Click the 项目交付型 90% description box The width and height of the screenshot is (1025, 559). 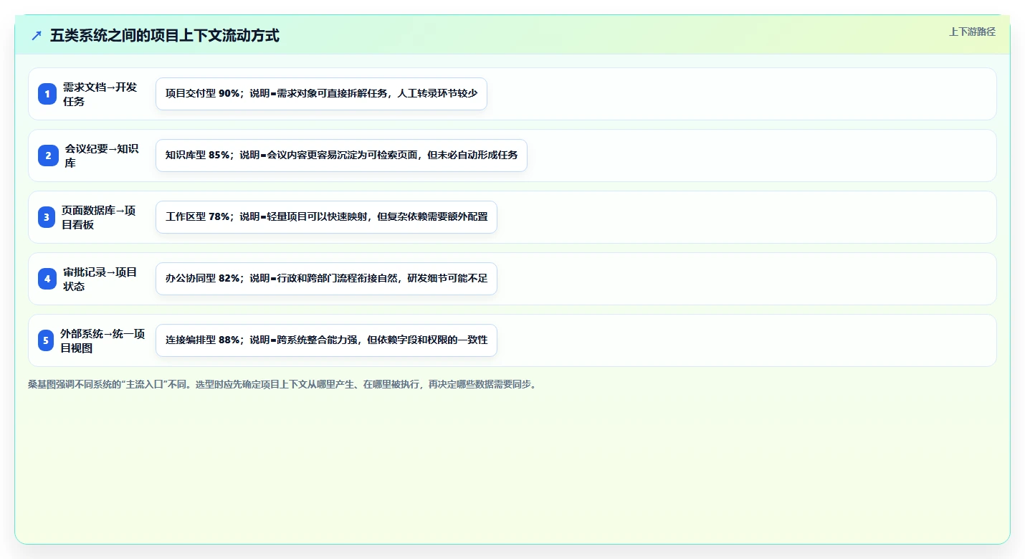point(321,94)
